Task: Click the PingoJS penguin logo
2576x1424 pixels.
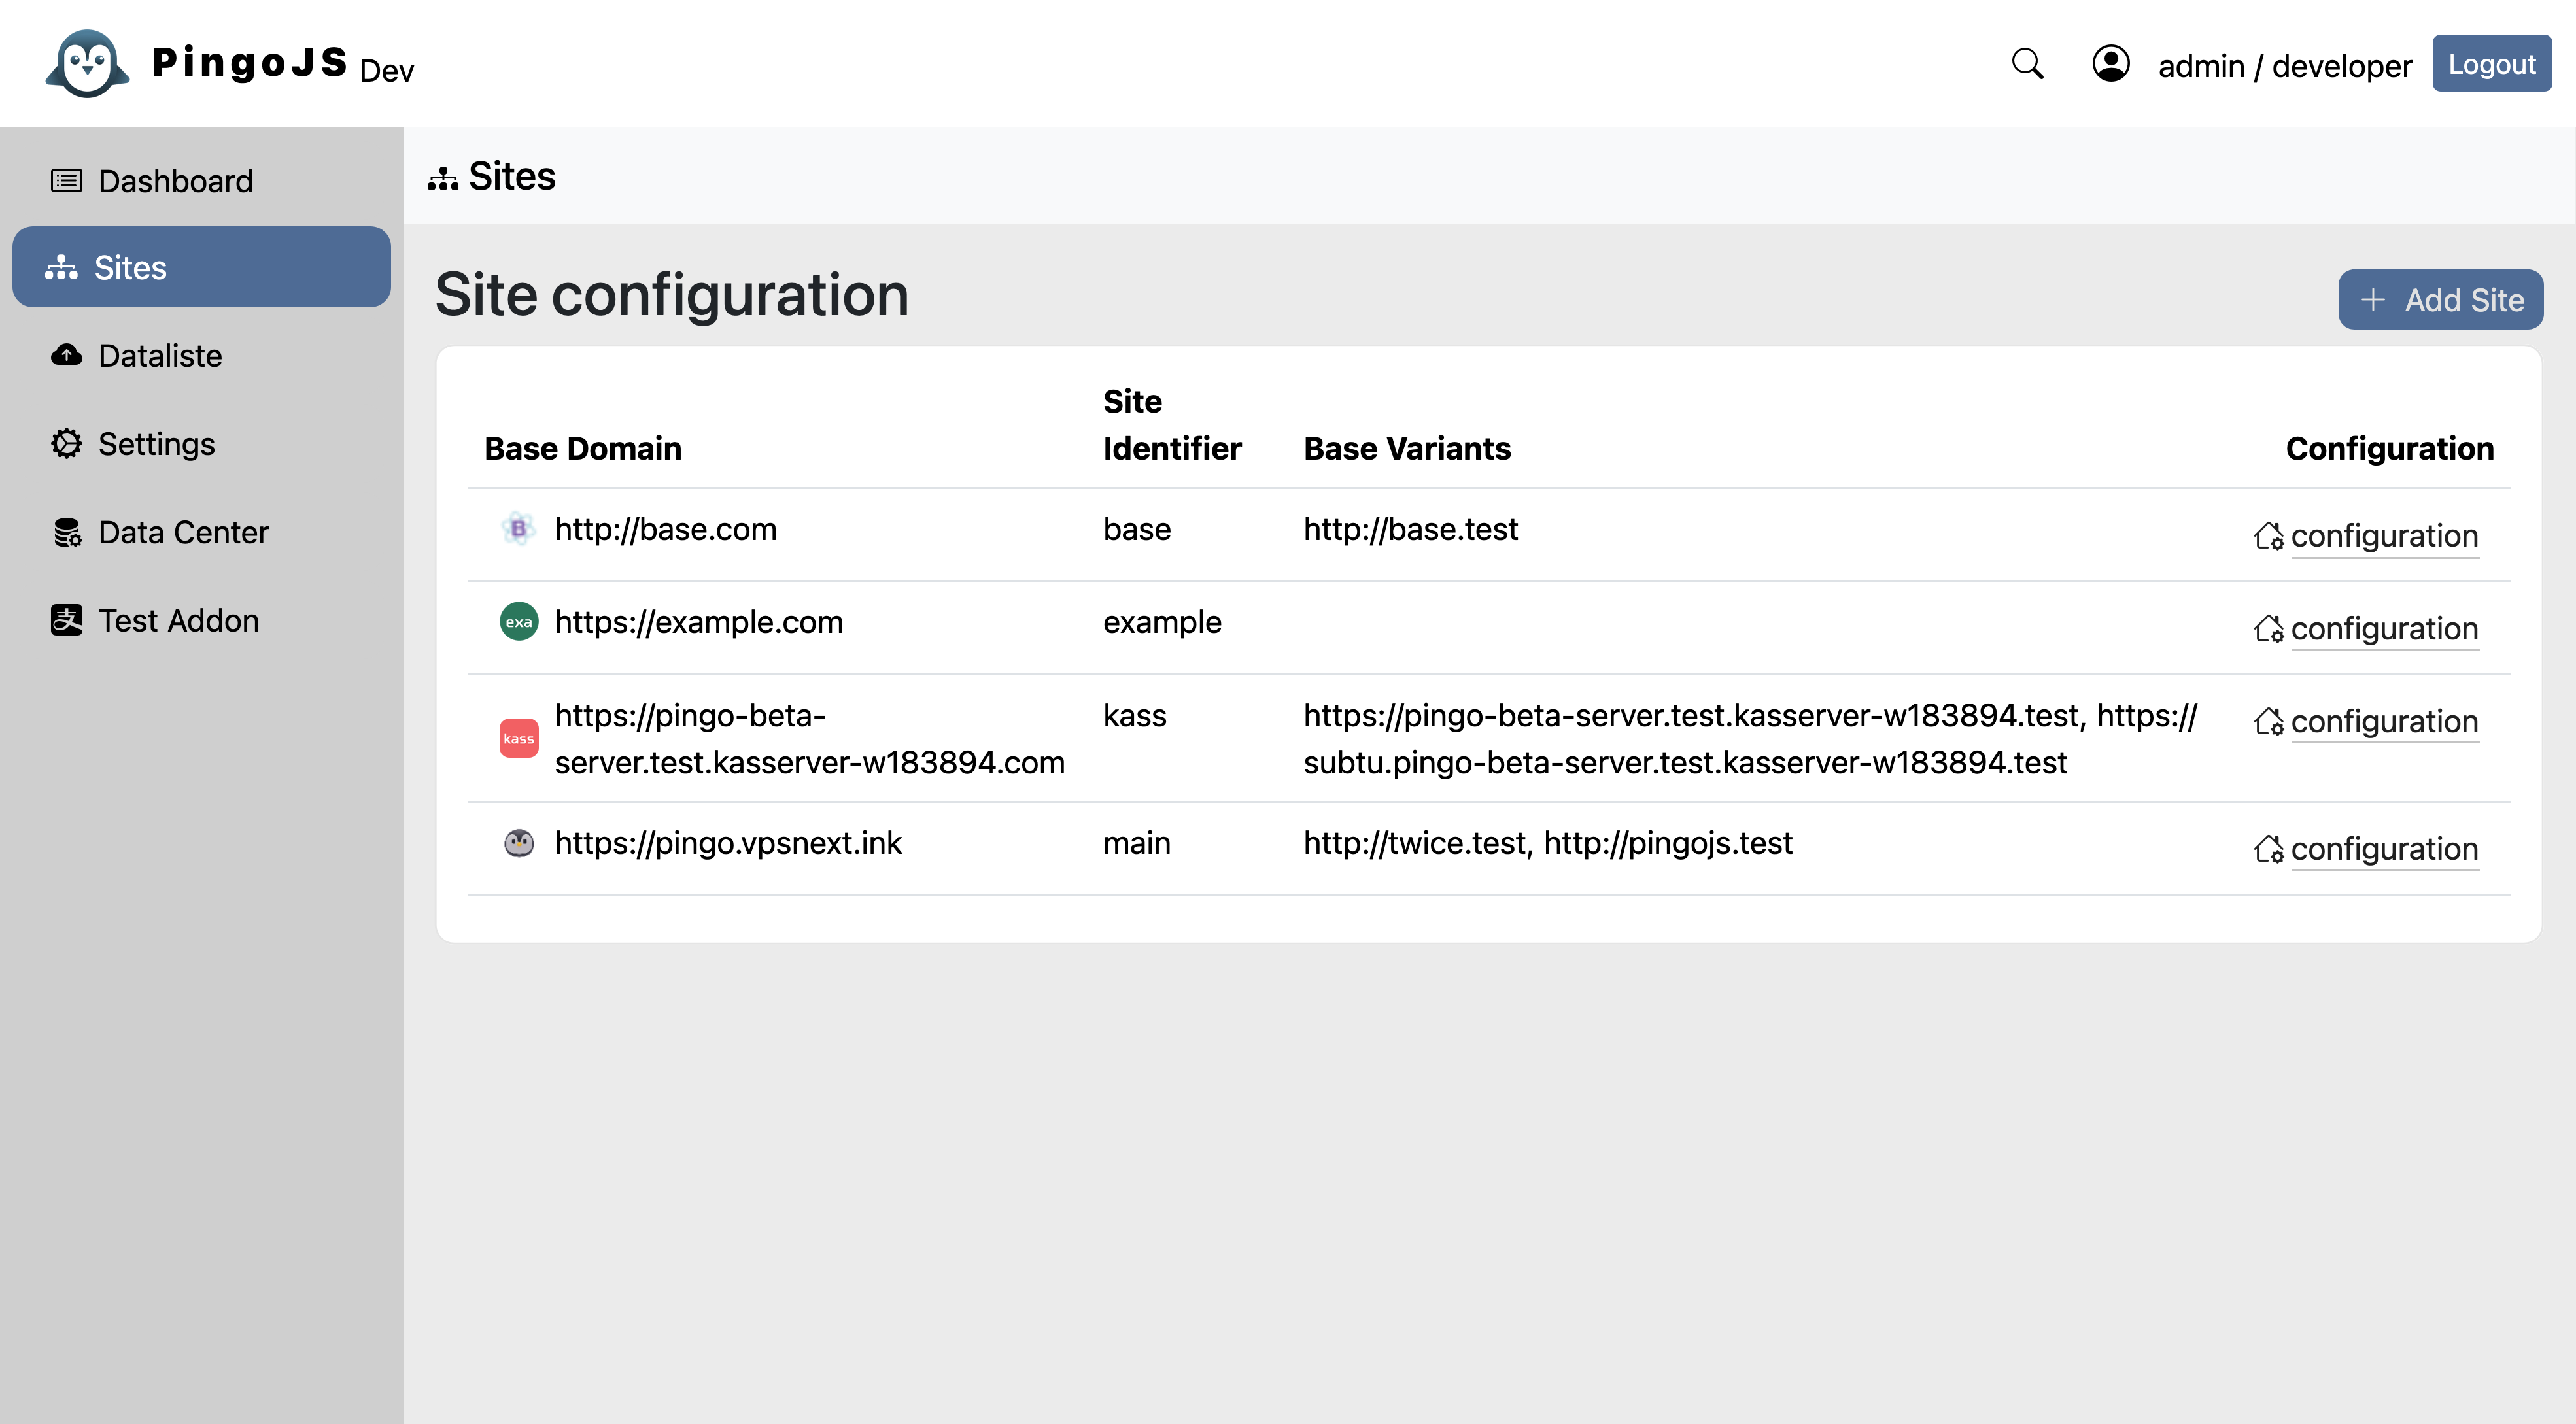Action: tap(87, 63)
